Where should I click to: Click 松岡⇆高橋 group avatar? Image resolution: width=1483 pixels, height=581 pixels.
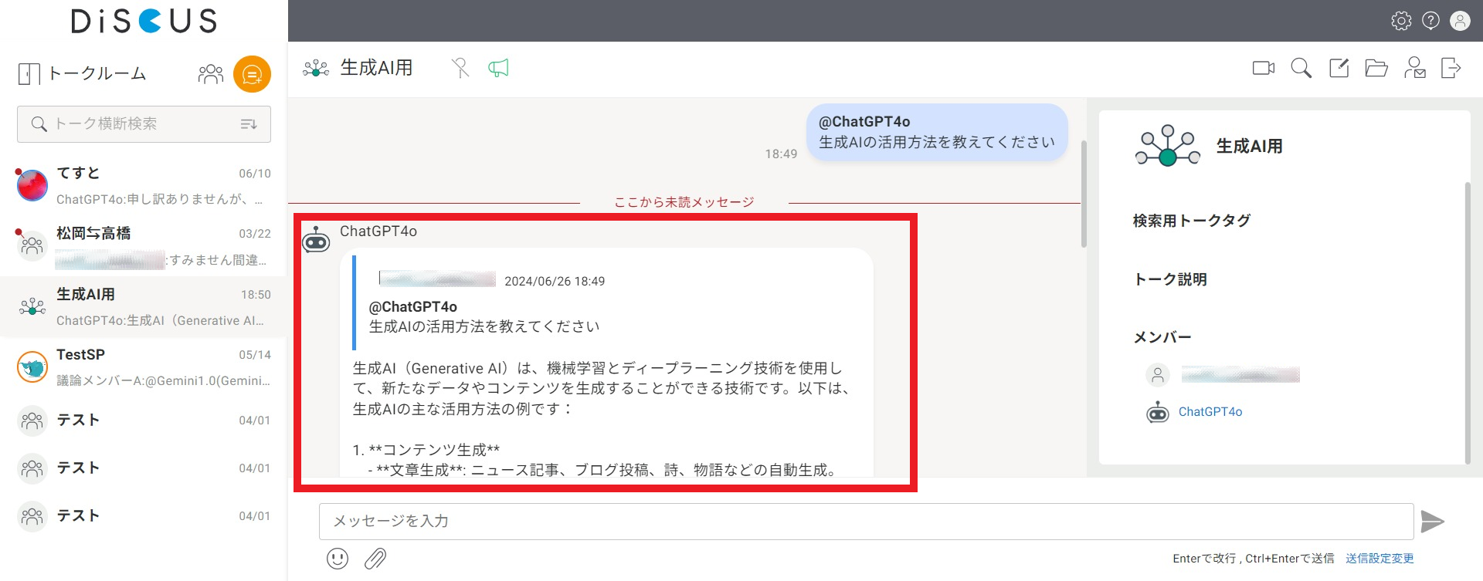click(x=32, y=246)
